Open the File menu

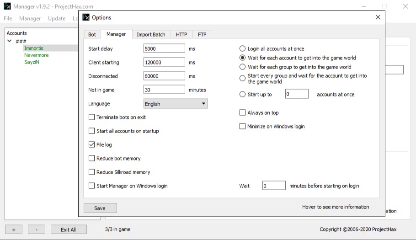[x=8, y=19]
